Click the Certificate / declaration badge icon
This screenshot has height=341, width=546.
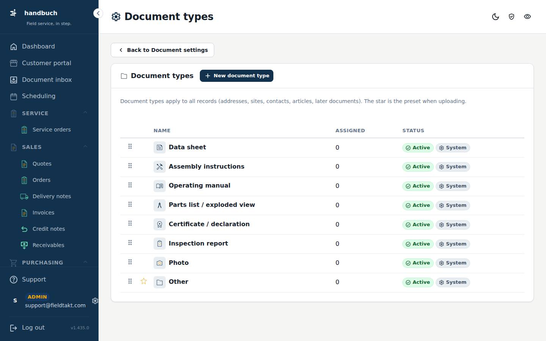[x=160, y=225]
